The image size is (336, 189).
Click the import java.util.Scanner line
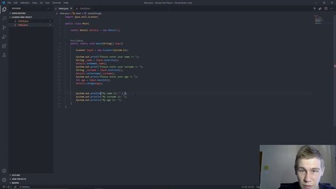82,17
